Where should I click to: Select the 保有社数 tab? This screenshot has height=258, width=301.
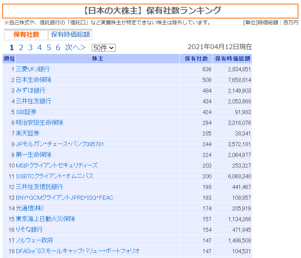pos(26,35)
